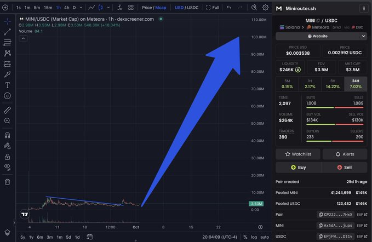
Task: Copy the USDC address EPjFW...Dt1v
Action: 335,237
